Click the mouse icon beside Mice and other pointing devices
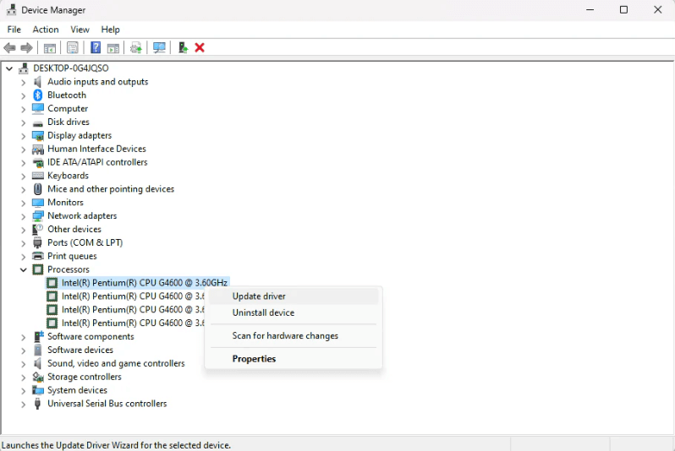The width and height of the screenshot is (675, 451). [x=38, y=188]
